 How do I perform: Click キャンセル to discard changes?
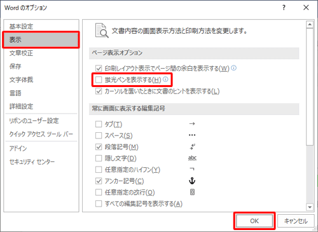pos(296,221)
